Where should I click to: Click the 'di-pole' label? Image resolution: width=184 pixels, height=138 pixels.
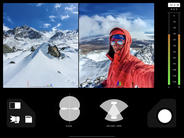[x=69, y=126]
